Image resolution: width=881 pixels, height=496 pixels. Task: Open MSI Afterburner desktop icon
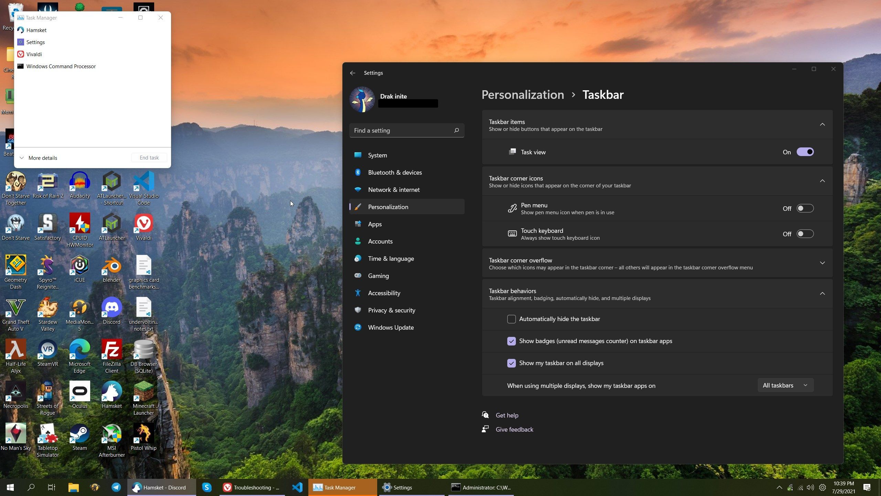tap(112, 440)
